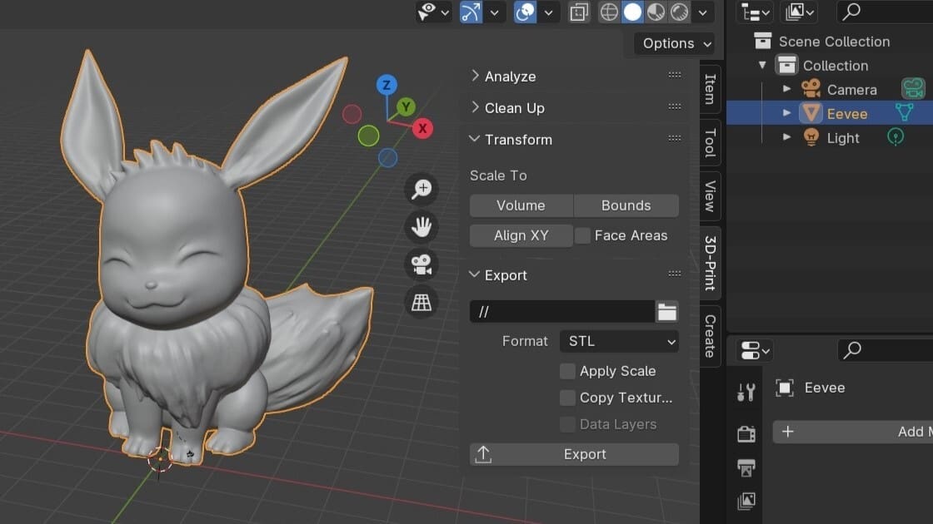Click the outliner search field
Image resolution: width=933 pixels, height=524 pixels.
(885, 12)
